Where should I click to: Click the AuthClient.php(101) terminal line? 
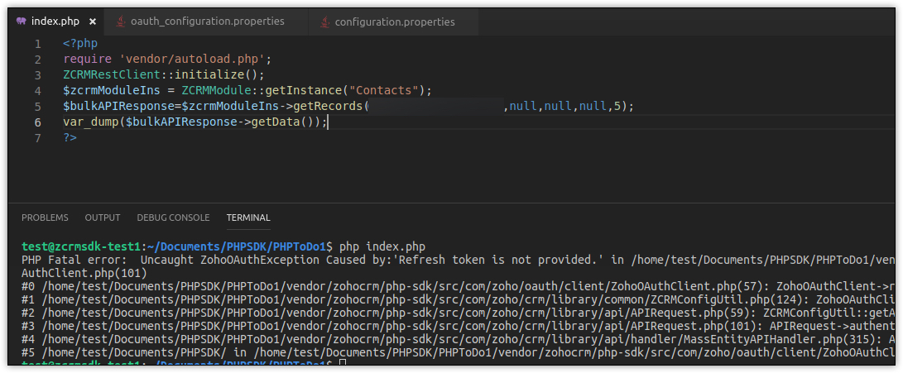84,272
